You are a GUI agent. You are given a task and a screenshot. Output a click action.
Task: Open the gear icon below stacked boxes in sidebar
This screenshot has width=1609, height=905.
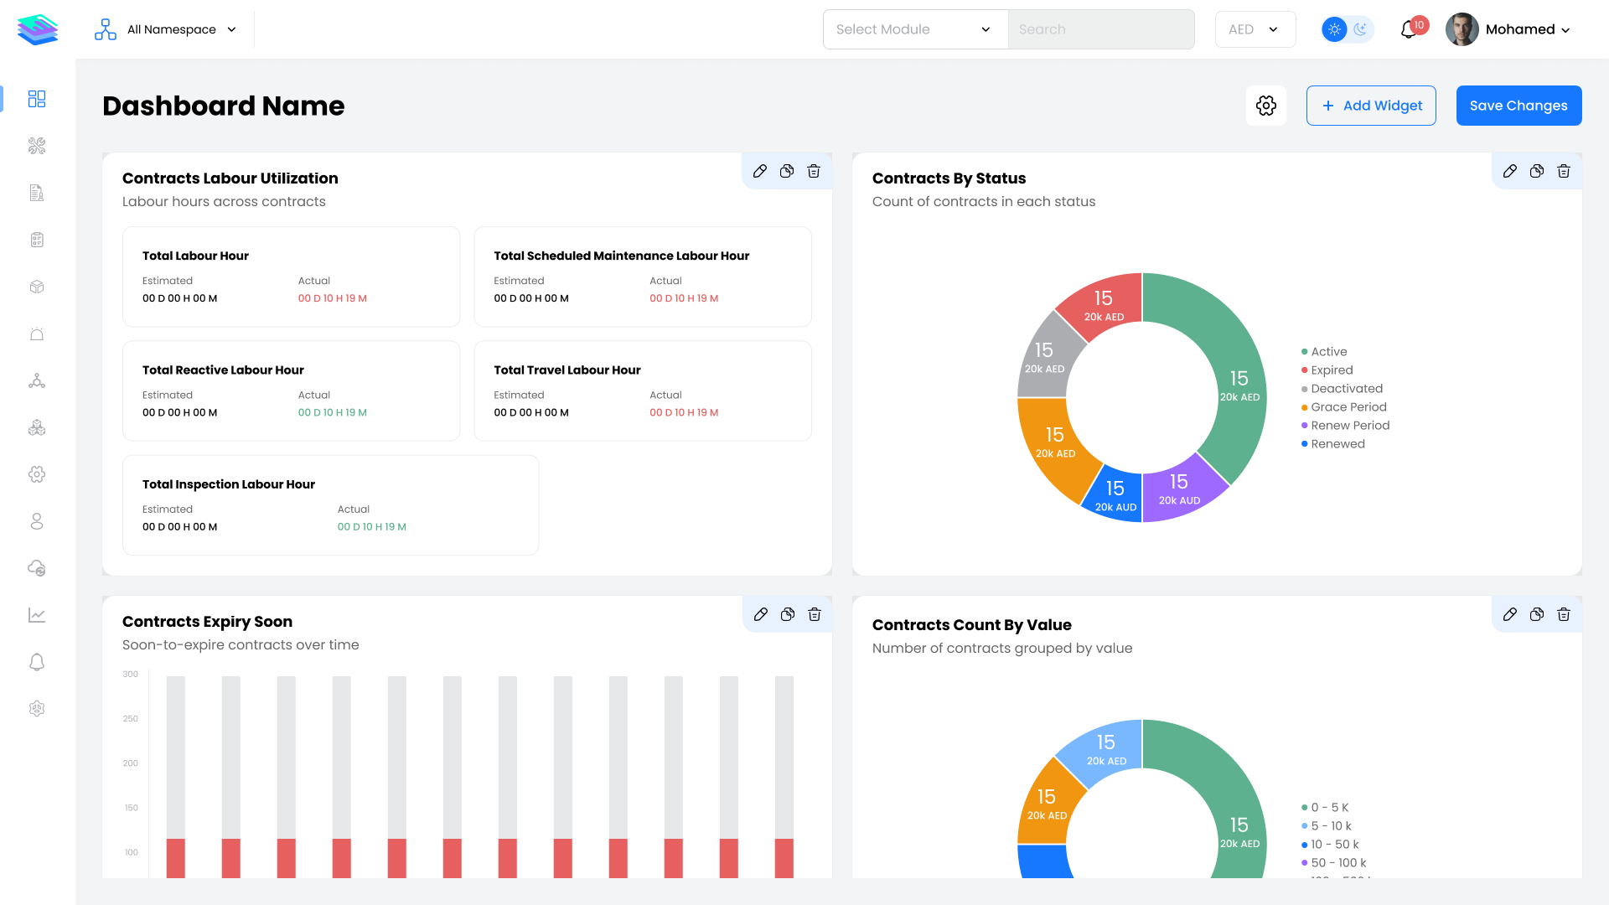(37, 474)
